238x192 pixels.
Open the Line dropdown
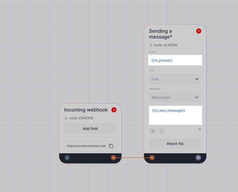point(175,79)
